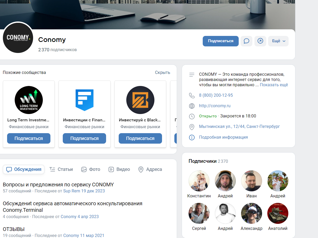Image resolution: width=318 pixels, height=238 pixels.
Task: Click the Long Term Investments logo
Action: (29, 100)
